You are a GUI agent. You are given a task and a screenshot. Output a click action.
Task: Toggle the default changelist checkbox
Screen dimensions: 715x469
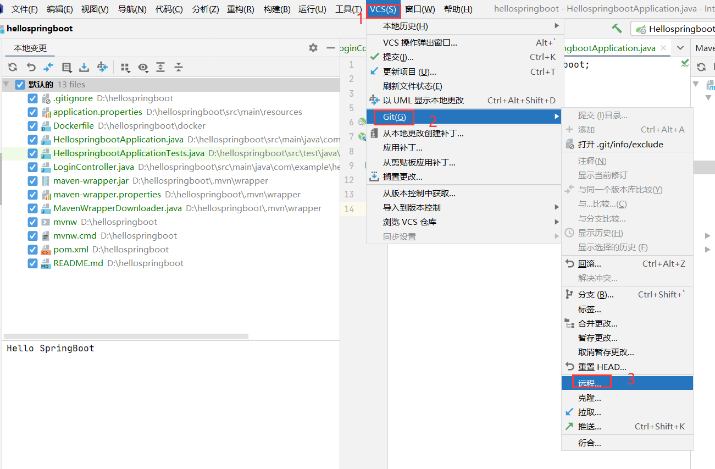20,85
